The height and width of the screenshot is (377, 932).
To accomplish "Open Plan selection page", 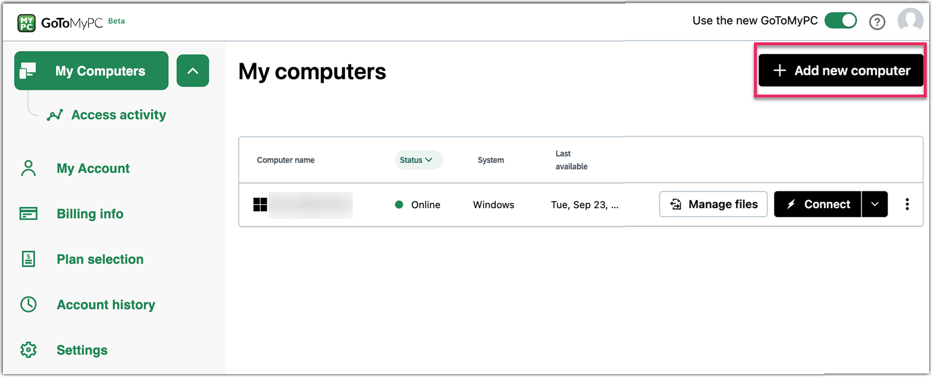I will (100, 259).
